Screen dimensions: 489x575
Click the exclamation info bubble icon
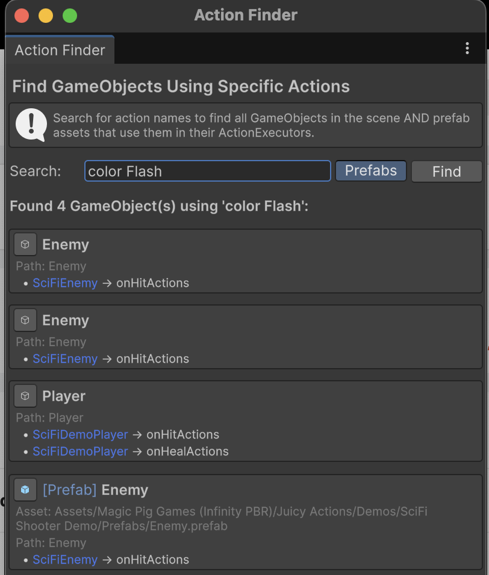pyautogui.click(x=30, y=125)
